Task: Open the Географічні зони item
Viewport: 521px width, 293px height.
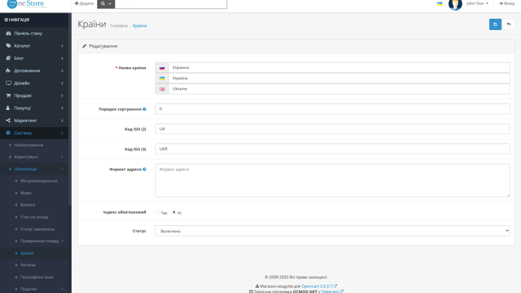Action: point(35,277)
